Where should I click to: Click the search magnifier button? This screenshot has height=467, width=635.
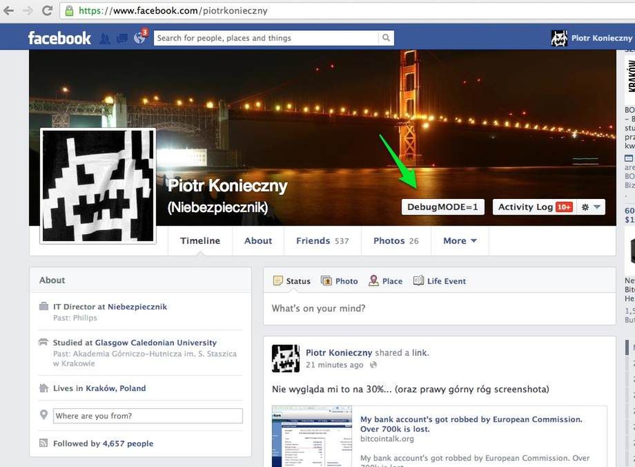(x=386, y=38)
